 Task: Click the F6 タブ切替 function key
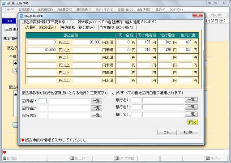(x=126, y=159)
